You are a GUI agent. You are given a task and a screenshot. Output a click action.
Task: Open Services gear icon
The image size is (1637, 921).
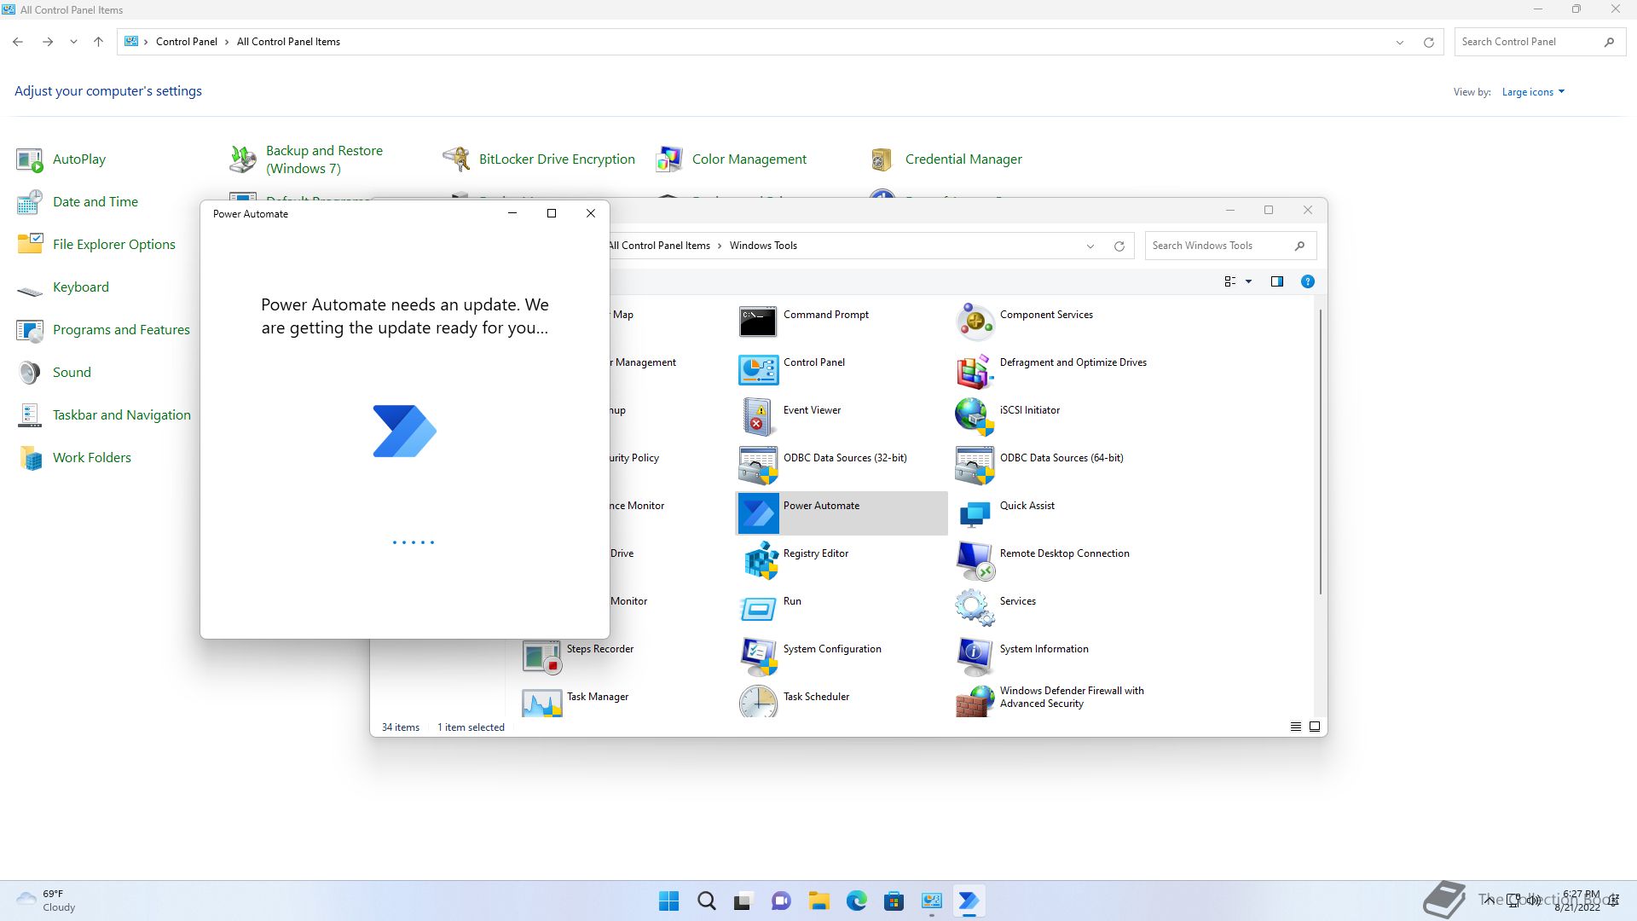975,609
